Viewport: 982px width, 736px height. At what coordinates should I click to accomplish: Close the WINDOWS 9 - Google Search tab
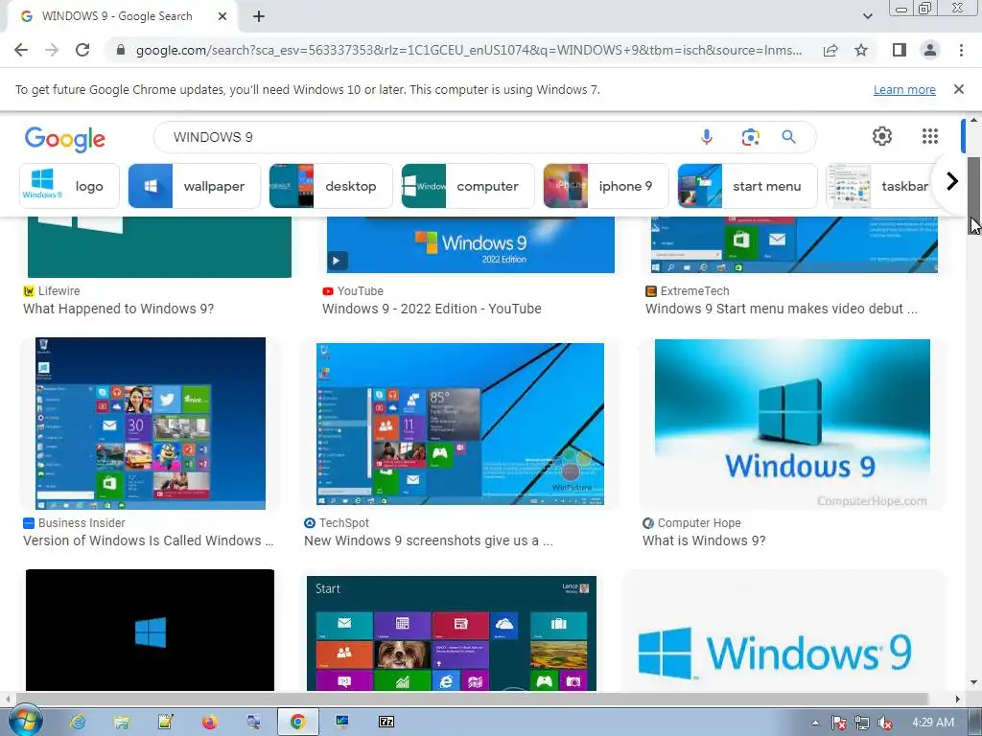pyautogui.click(x=222, y=16)
